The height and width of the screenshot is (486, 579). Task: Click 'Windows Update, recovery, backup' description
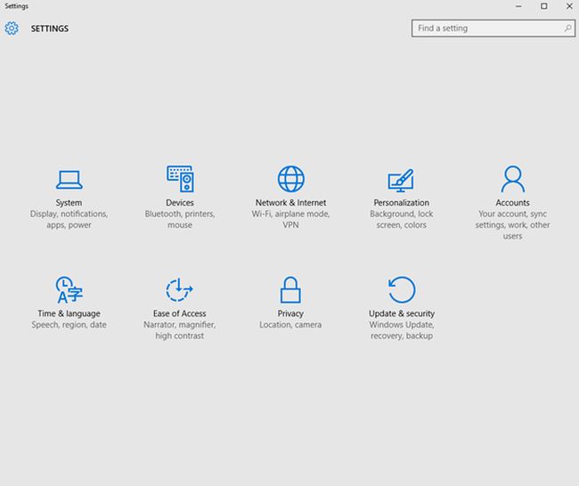pyautogui.click(x=402, y=330)
